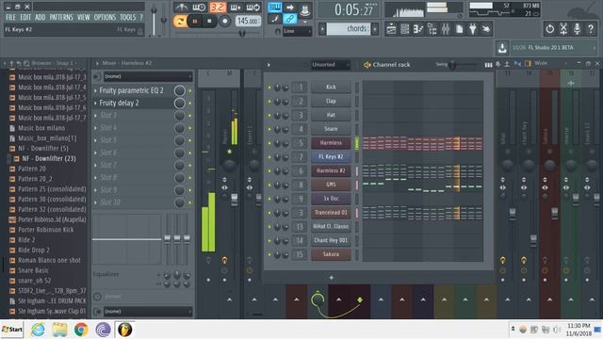Expand Fruity parametric EQ 2 slot arrow

point(95,90)
